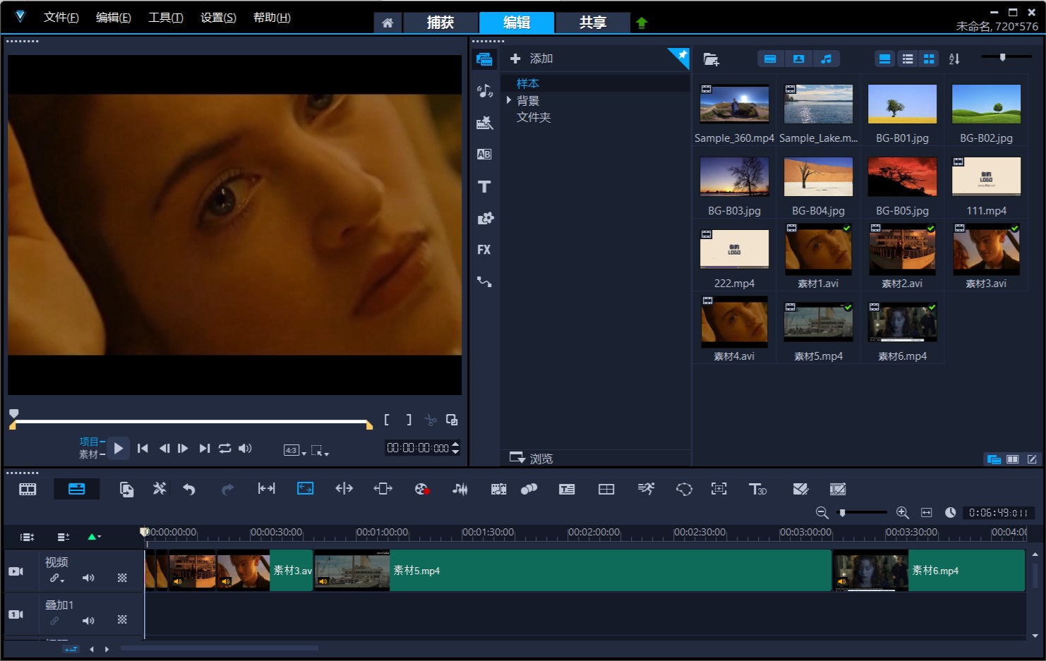This screenshot has width=1046, height=661.
Task: Switch to the 捕获 tab
Action: (x=440, y=23)
